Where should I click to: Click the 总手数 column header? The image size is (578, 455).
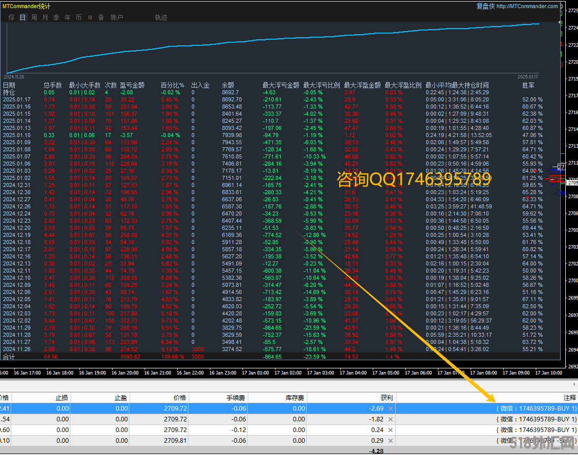pyautogui.click(x=53, y=85)
